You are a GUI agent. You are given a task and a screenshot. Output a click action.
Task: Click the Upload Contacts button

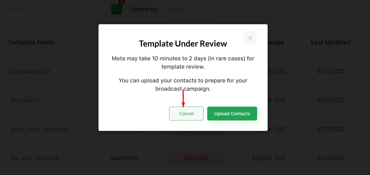[232, 114]
